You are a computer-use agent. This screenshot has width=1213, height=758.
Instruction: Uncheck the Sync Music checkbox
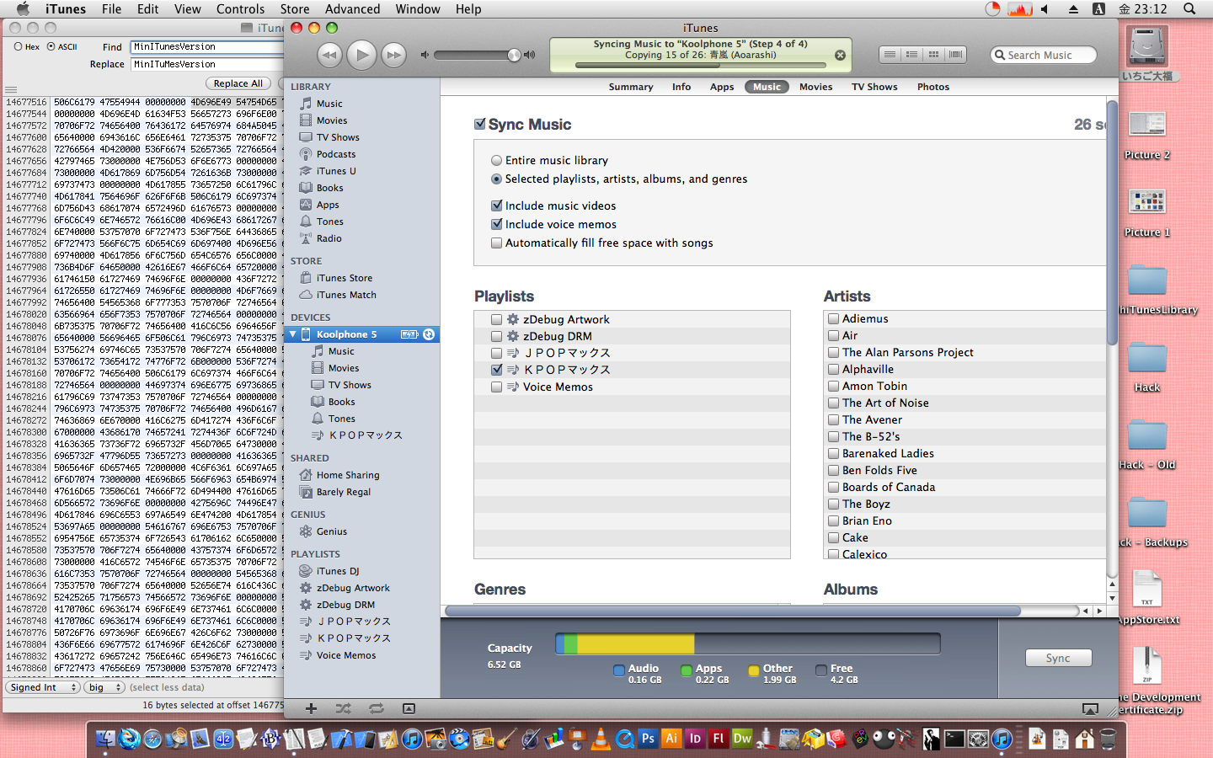(x=480, y=124)
